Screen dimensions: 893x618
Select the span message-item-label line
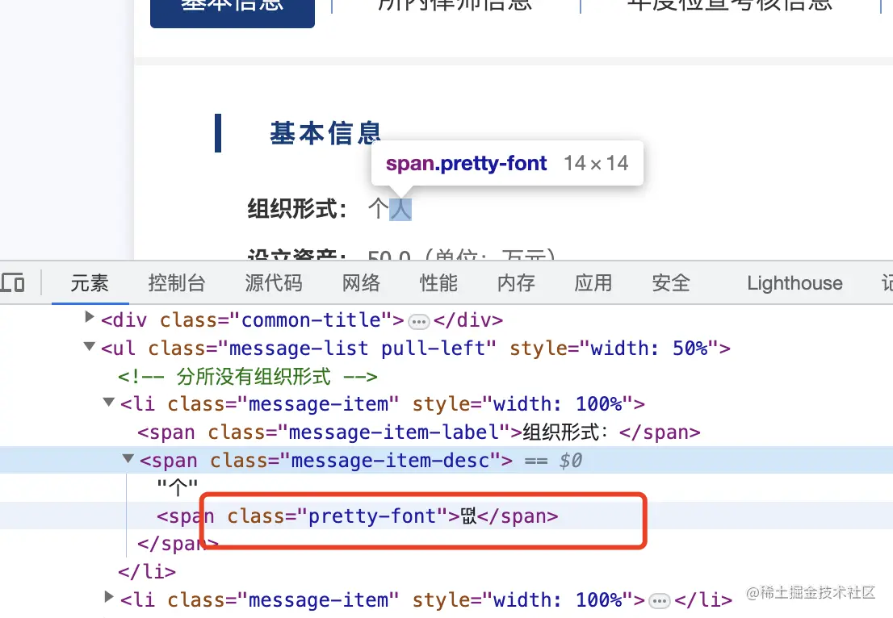tap(418, 432)
